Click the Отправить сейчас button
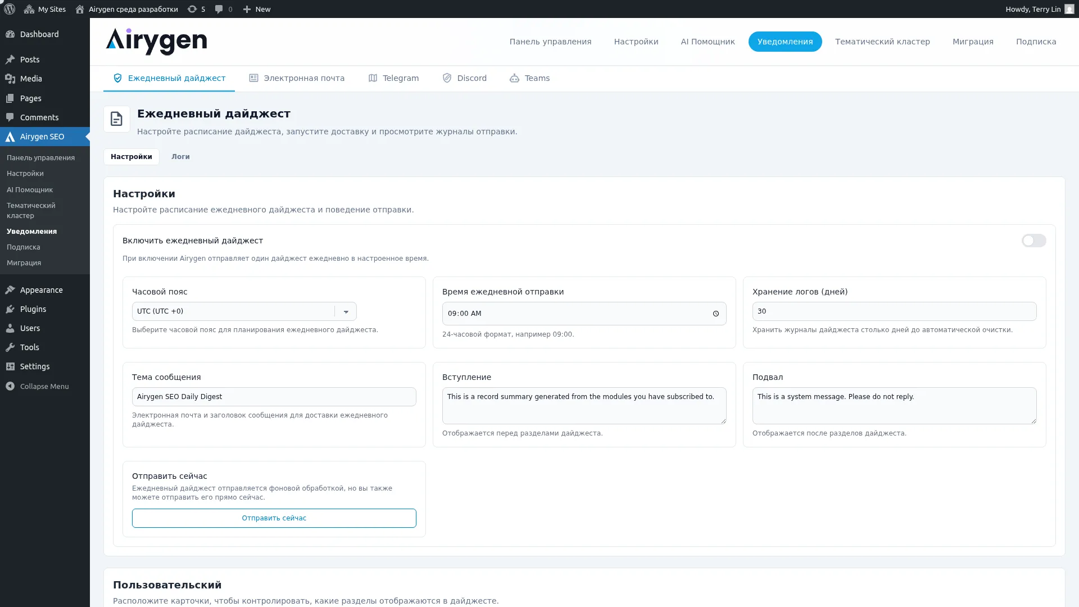The width and height of the screenshot is (1079, 607). 274,518
